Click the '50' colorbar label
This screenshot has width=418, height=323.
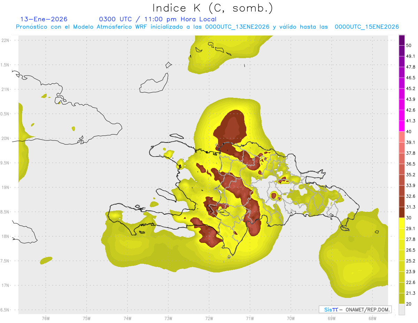click(x=409, y=46)
